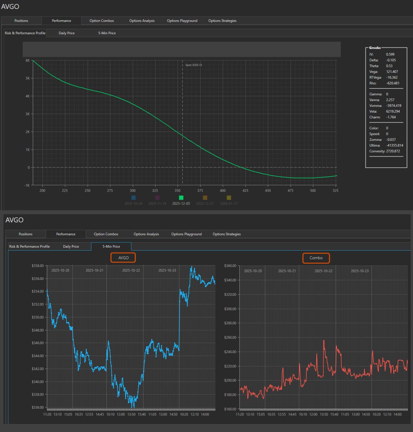Click the 2025-10-23 date label in Combo chart
The height and width of the screenshot is (432, 413).
click(360, 271)
